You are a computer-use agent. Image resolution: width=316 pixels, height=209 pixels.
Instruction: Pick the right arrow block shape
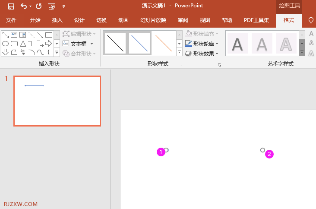point(49,44)
